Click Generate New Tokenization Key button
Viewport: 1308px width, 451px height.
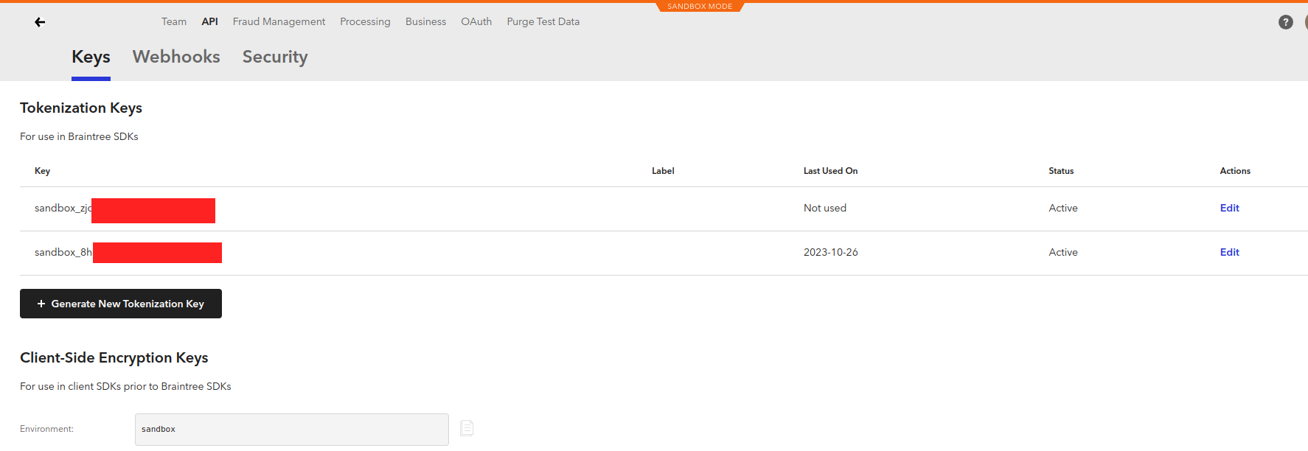[121, 304]
